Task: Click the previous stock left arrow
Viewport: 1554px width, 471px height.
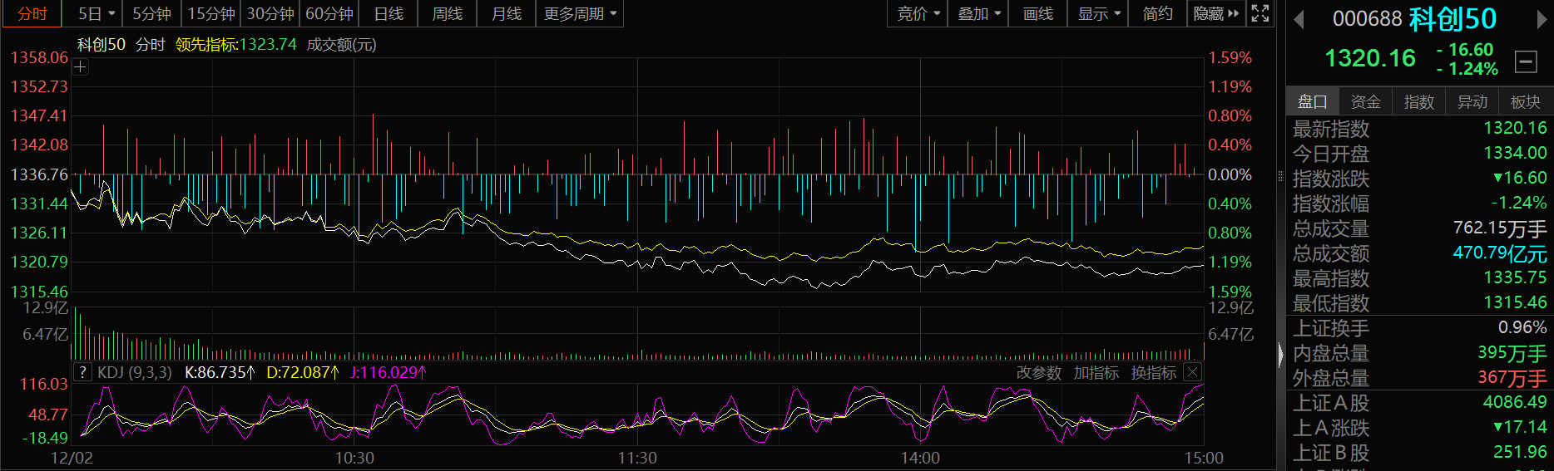Action: 1299,19
